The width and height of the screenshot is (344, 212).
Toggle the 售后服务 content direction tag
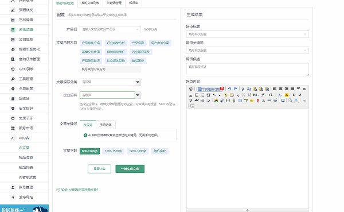[x=138, y=61]
